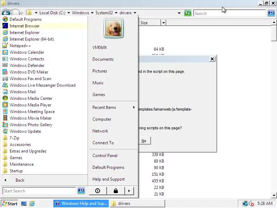This screenshot has width=277, height=208.
Task: Open Windows Photo Gallery
Action: tap(31, 125)
